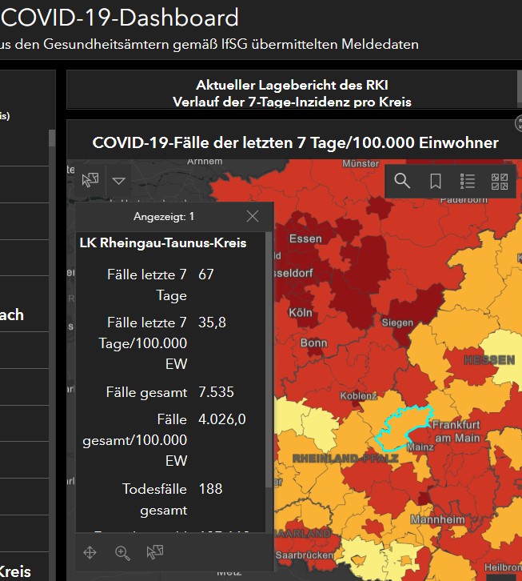Click the pan icon in popup footer
Image resolution: width=522 pixels, height=581 pixels.
(90, 552)
